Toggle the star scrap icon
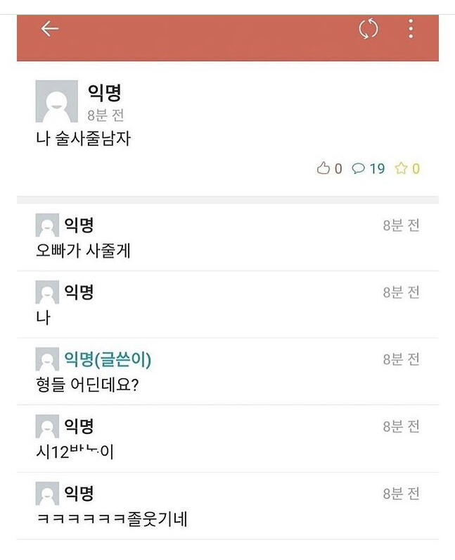Screen dimensions: 455x560 click(x=401, y=168)
